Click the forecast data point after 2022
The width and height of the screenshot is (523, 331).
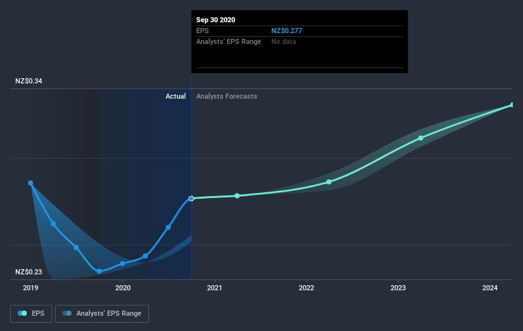click(329, 182)
